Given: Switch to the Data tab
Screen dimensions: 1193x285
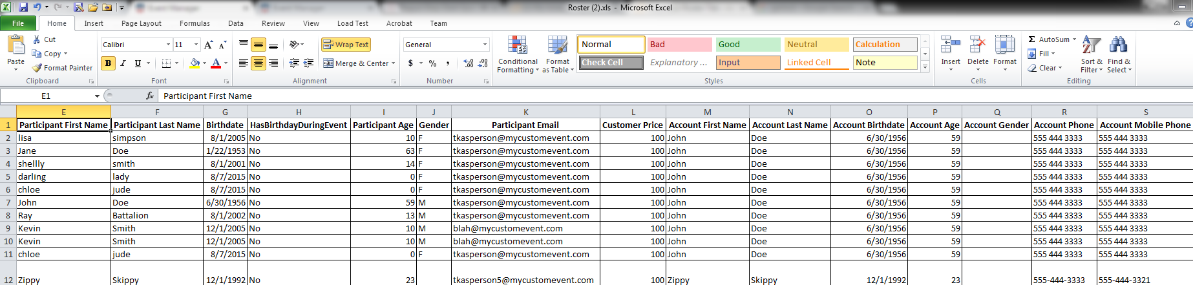Looking at the screenshot, I should (236, 23).
